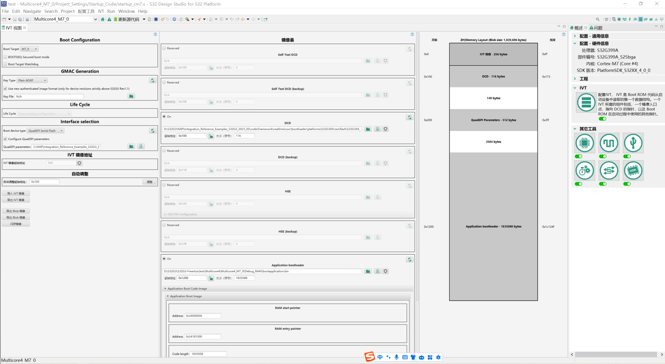Select the On radio for Application bootloader

164,259
